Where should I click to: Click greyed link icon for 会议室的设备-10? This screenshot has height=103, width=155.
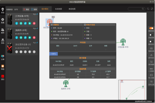click(x=25, y=52)
